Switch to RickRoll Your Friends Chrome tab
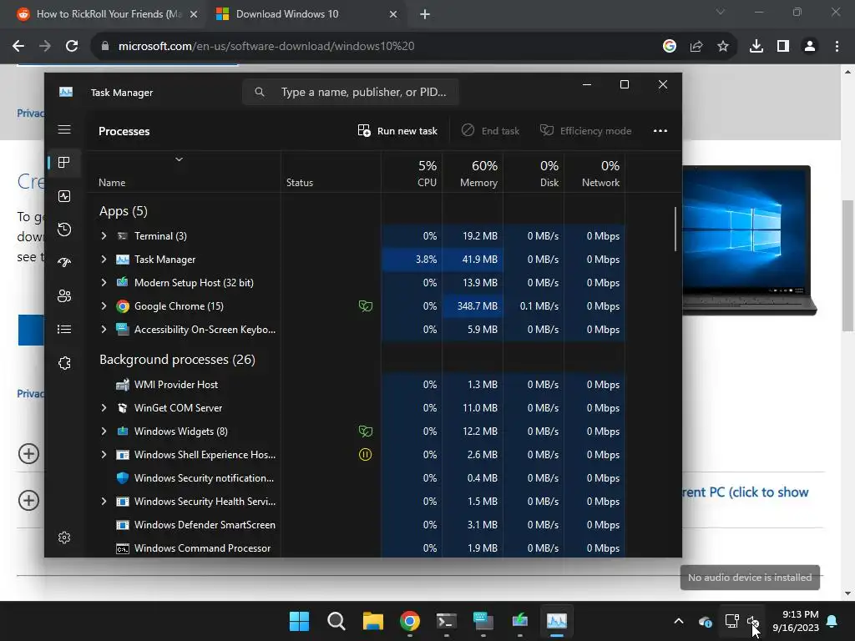This screenshot has width=855, height=641. pyautogui.click(x=106, y=14)
